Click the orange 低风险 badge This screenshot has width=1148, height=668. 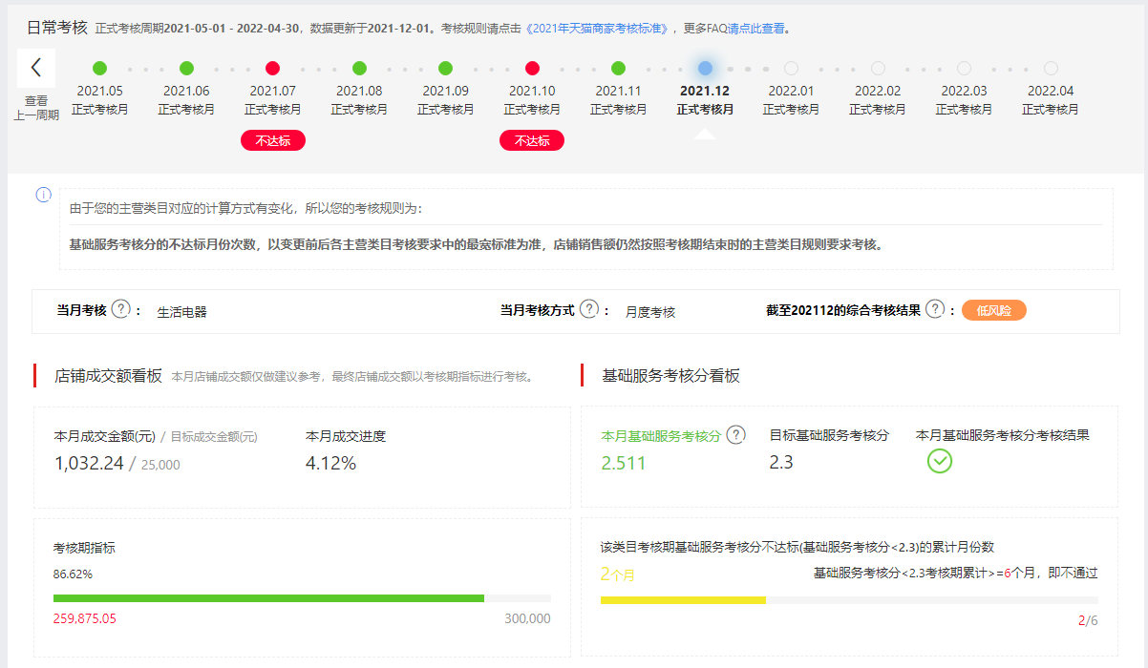click(x=994, y=310)
